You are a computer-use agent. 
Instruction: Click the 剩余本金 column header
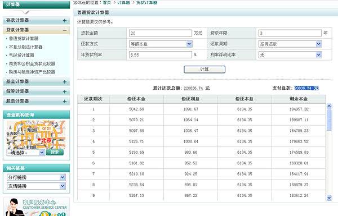[x=299, y=99]
